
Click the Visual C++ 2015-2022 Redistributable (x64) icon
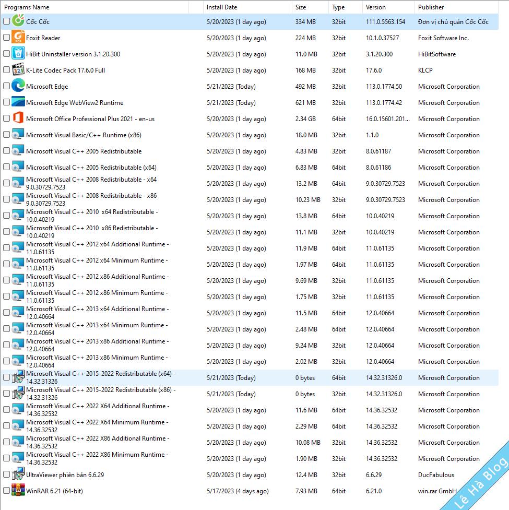[x=18, y=377]
